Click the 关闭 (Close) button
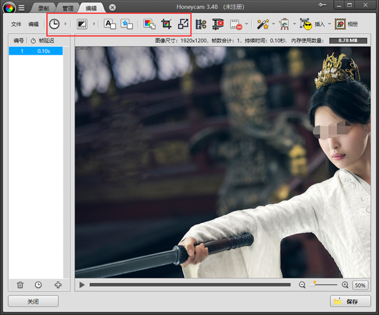This screenshot has height=315, width=379. coord(33,302)
